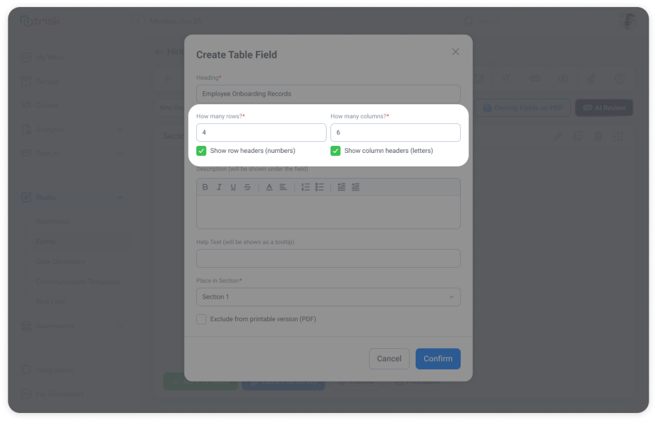Insert a numbered list in the description
Screen dimensions: 657x422
pos(305,187)
